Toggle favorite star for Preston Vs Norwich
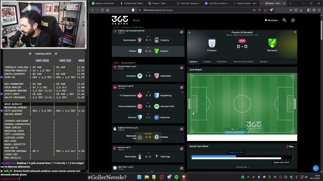The height and width of the screenshot is (181, 323). click(190, 32)
